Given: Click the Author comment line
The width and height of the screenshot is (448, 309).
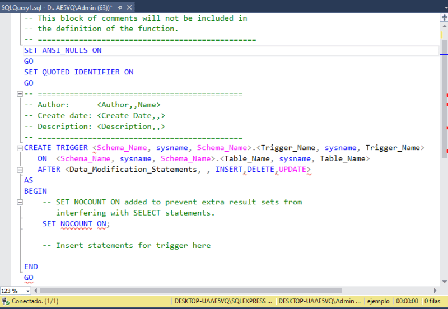Looking at the screenshot, I should [92, 105].
